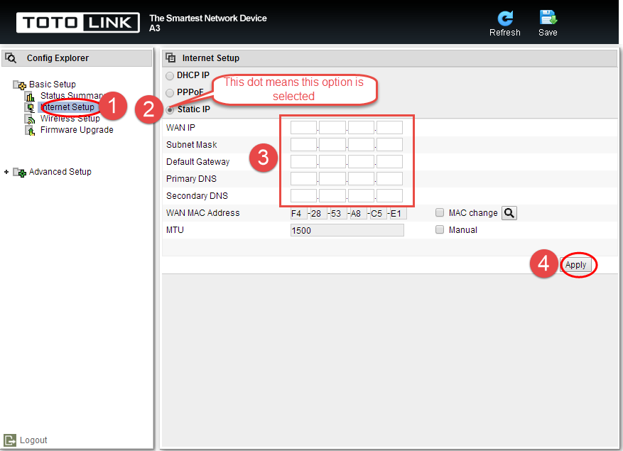
Task: Enable the Manual MTU checkbox
Action: coord(440,229)
